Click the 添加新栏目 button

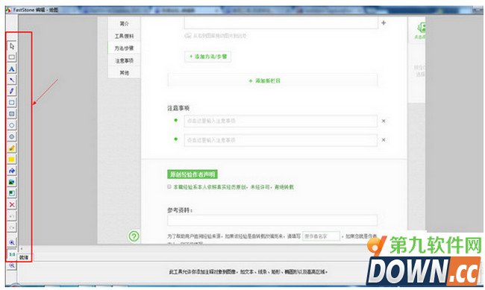[272, 81]
